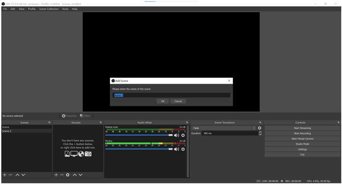Open the Scene Collection menu
This screenshot has width=342, height=184.
pos(49,9)
